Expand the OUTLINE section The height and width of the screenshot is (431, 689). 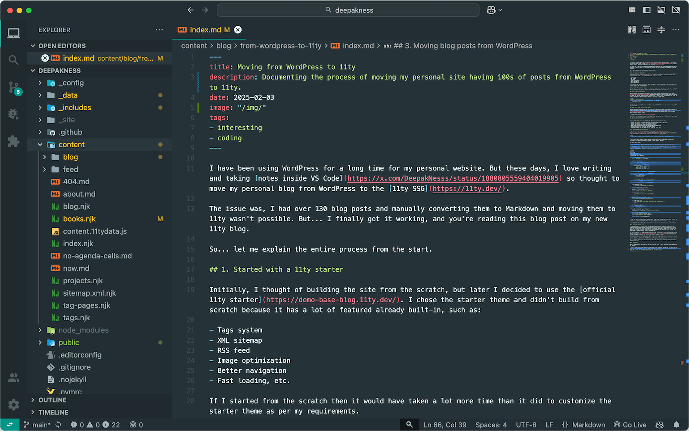(53, 400)
